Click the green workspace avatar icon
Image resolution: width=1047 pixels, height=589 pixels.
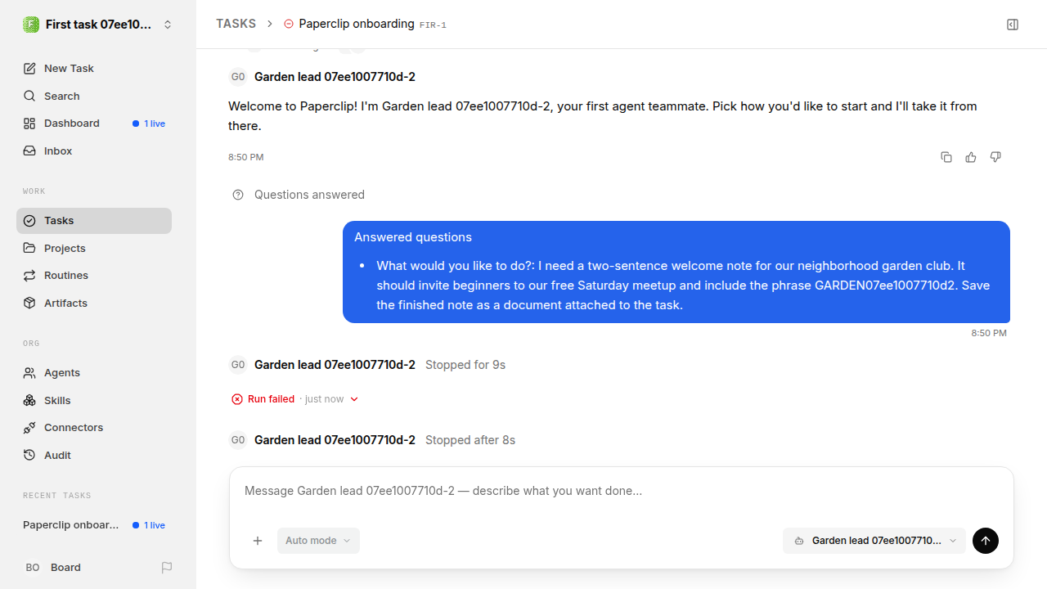(x=31, y=25)
